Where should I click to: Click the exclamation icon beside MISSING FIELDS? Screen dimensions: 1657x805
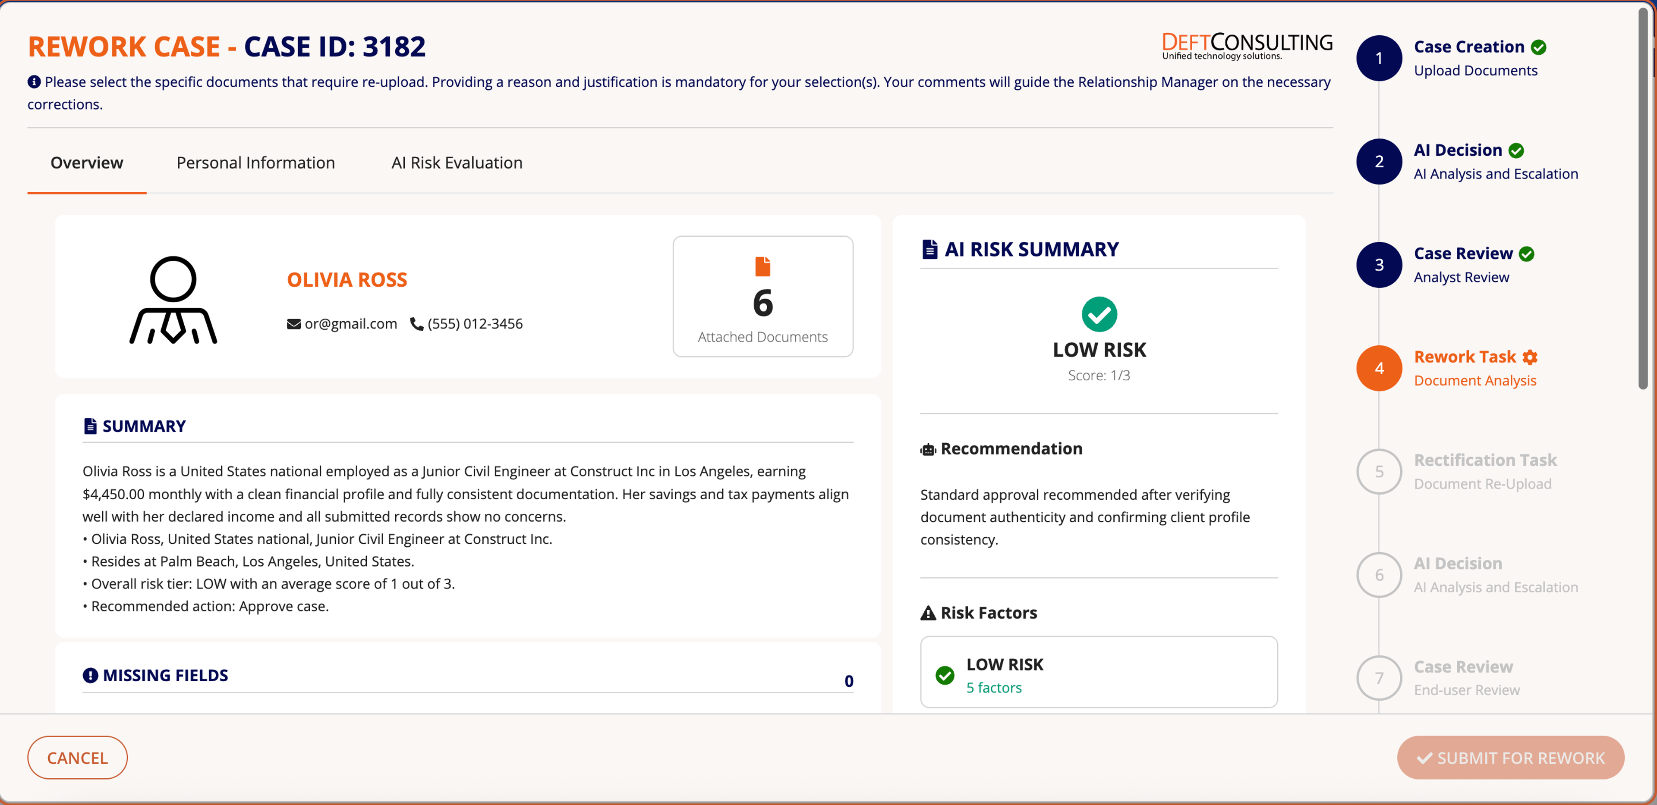point(90,675)
